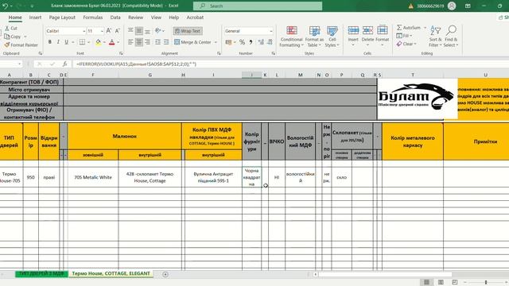Increase decimal places
Viewport: 509px width, 286px height.
coord(261,42)
